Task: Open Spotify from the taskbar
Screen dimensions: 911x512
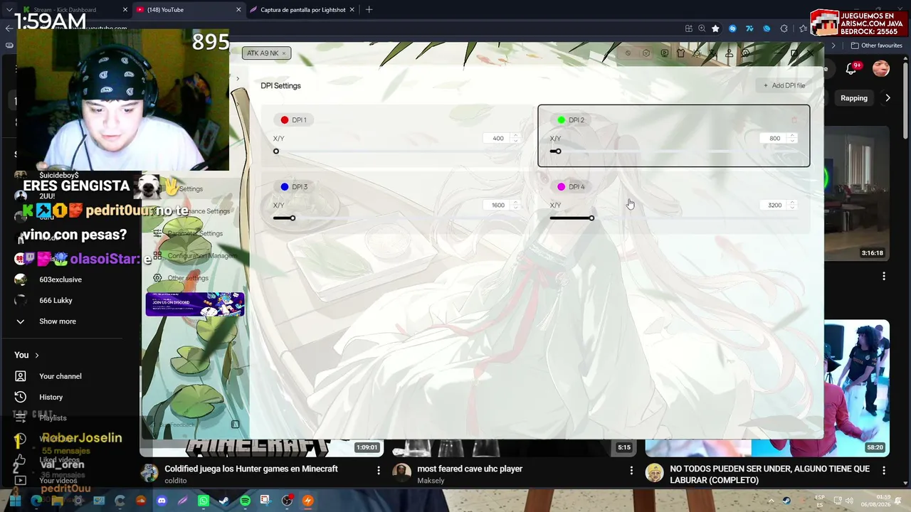Action: (245, 501)
